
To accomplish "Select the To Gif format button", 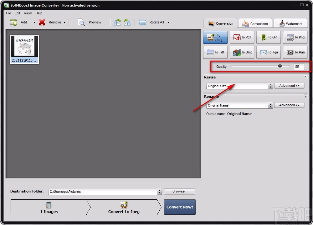I will point(269,37).
